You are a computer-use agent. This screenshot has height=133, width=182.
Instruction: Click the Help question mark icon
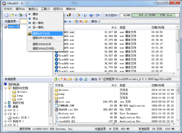(91, 15)
